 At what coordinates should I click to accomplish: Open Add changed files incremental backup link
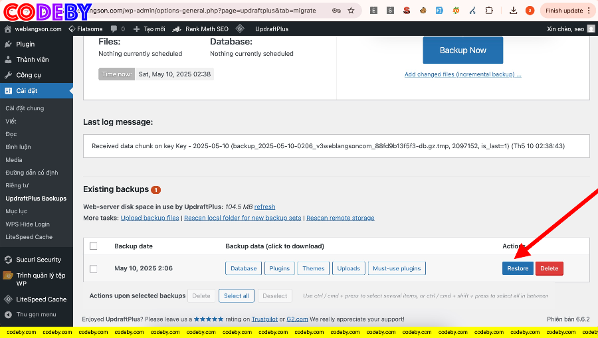462,74
